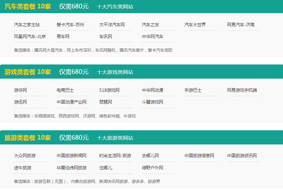
Task: Select the 去哪儿网 link
Action: point(150,156)
